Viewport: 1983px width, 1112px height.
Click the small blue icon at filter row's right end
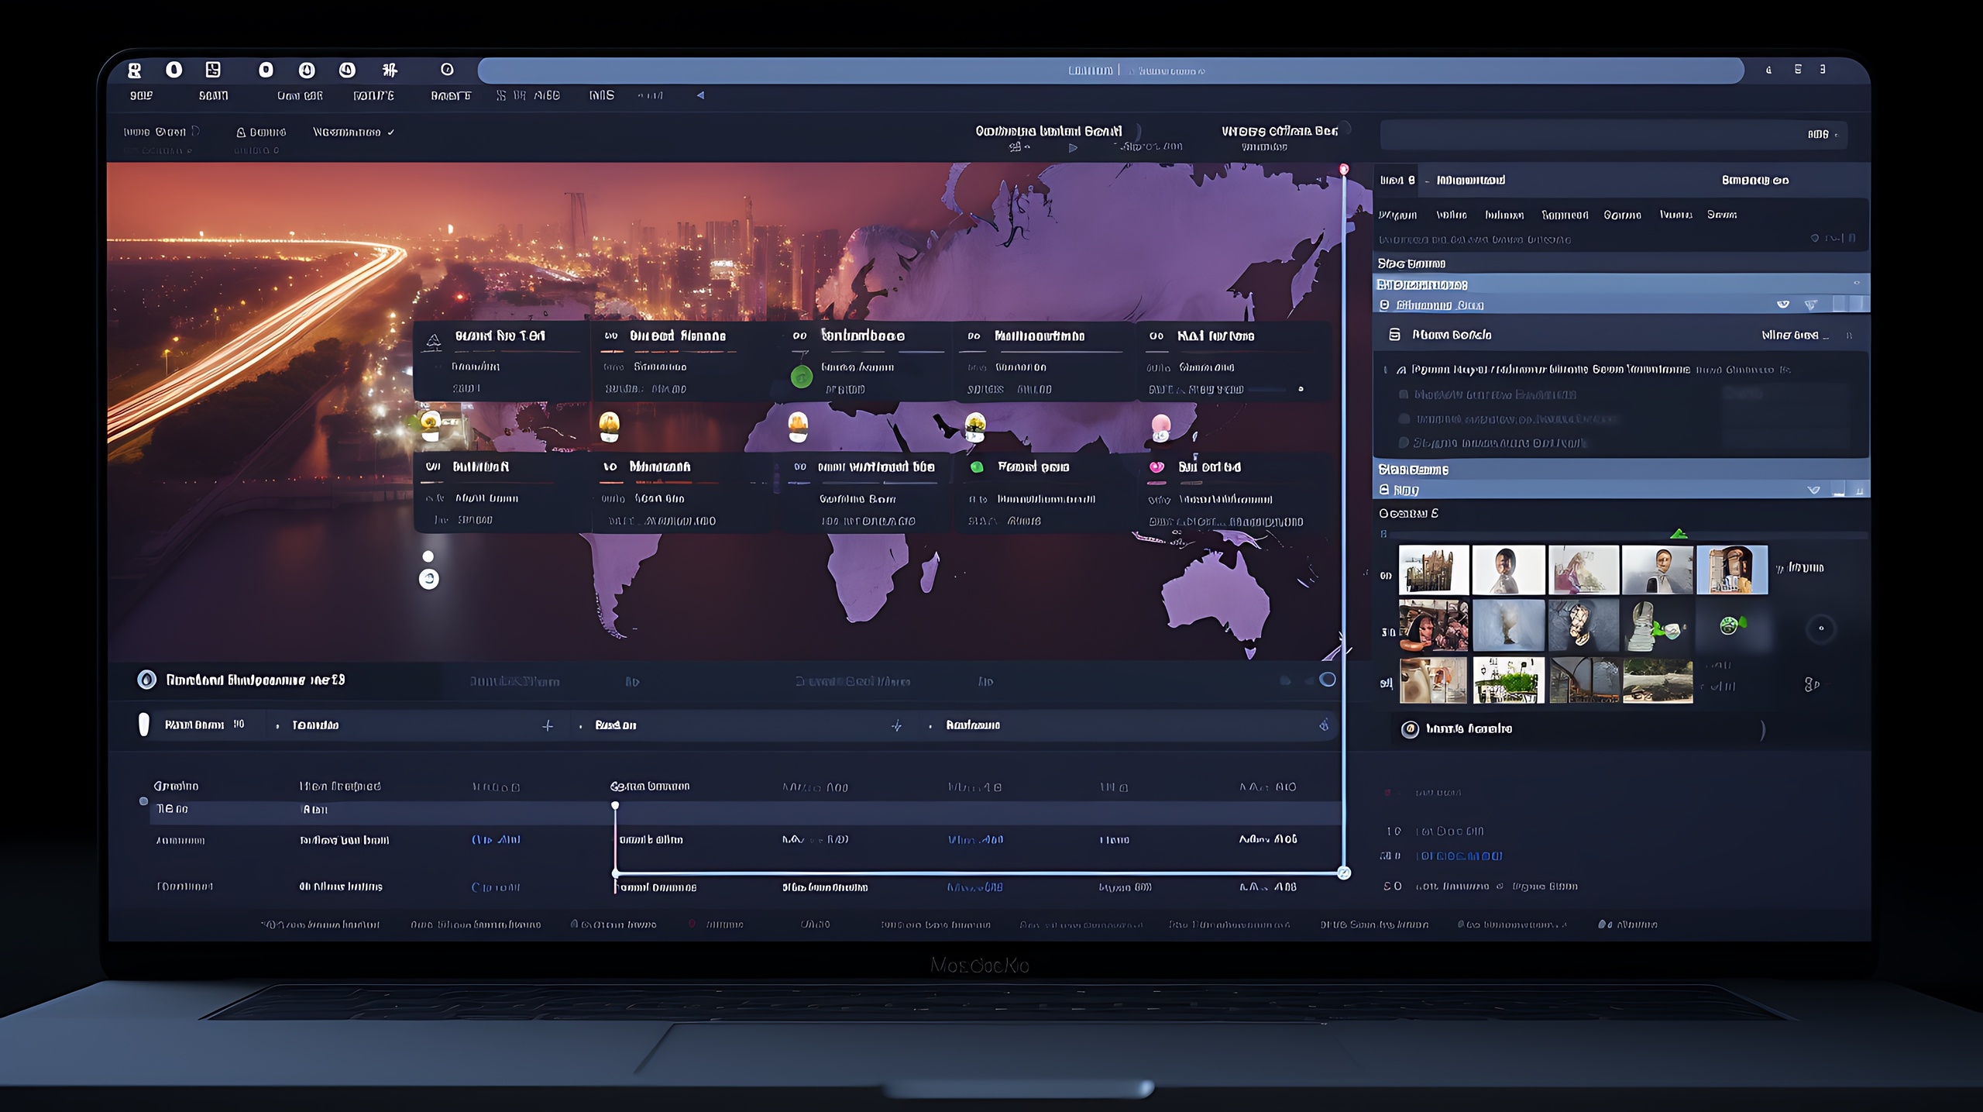pos(1324,725)
